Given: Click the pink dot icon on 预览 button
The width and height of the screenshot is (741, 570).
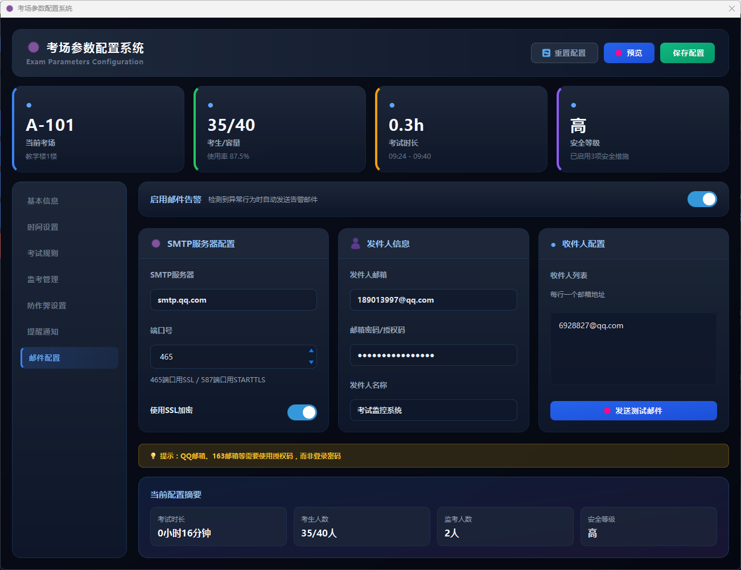Looking at the screenshot, I should click(619, 53).
